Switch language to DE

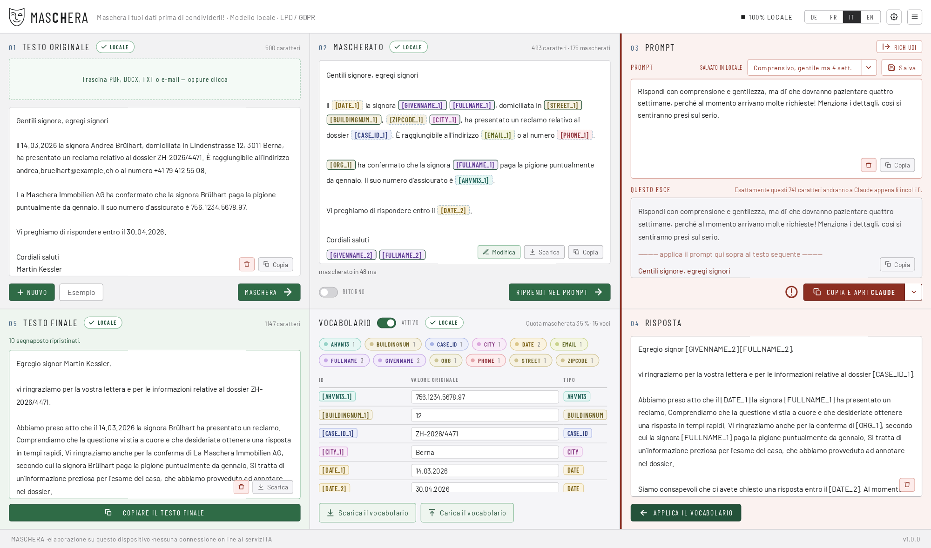(814, 17)
